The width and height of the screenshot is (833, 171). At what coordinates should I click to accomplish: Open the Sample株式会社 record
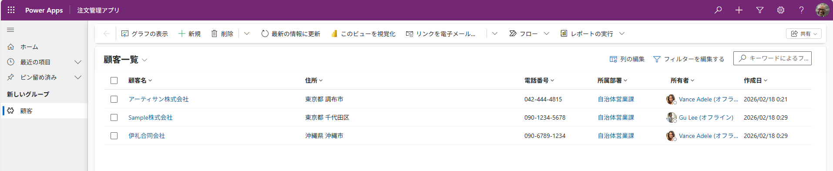click(x=151, y=117)
